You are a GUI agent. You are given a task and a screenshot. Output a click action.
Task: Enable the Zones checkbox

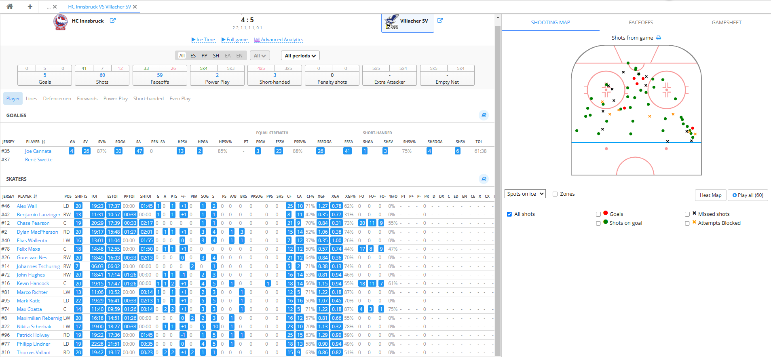tap(555, 194)
